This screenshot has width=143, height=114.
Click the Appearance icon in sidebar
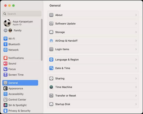pyautogui.click(x=5, y=88)
